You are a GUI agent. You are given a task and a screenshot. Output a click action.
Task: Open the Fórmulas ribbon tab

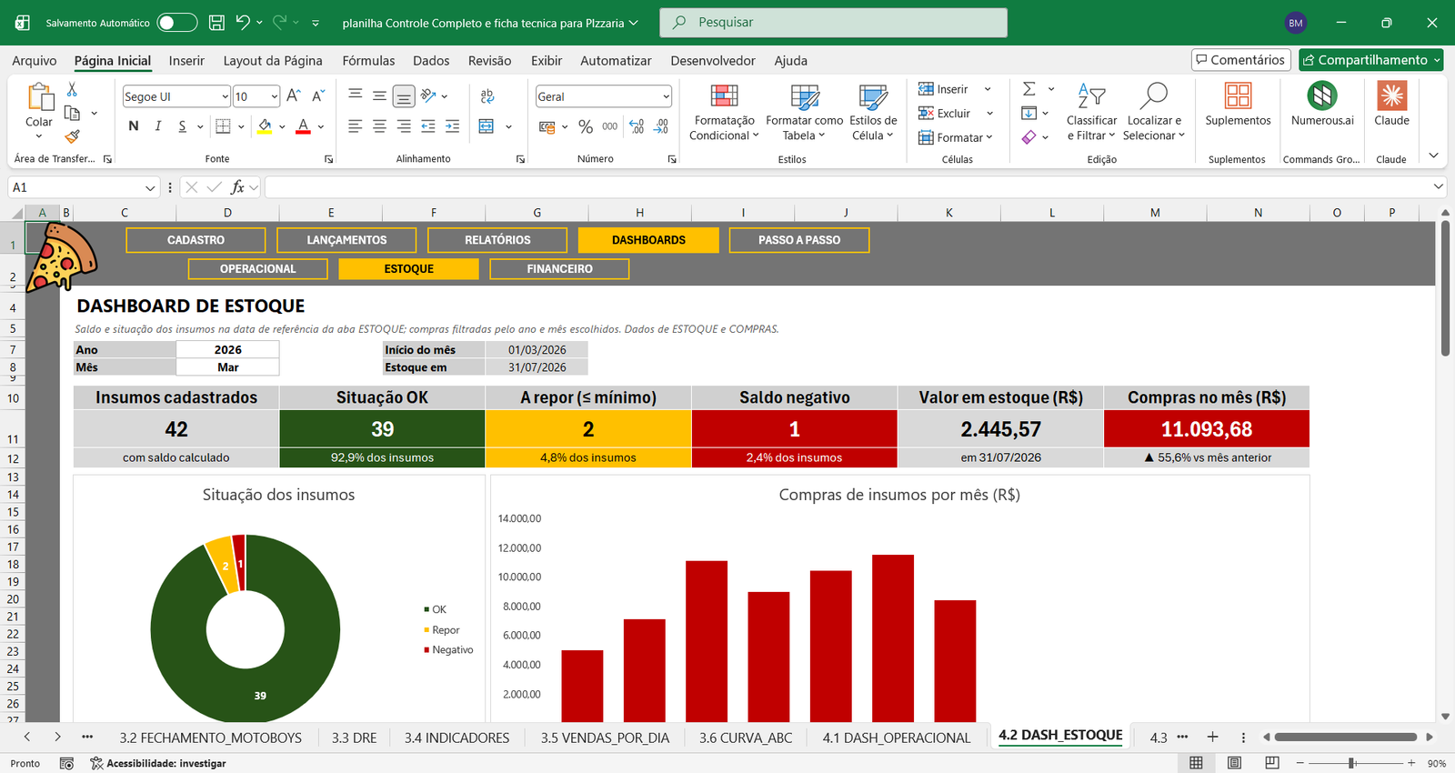(x=368, y=61)
